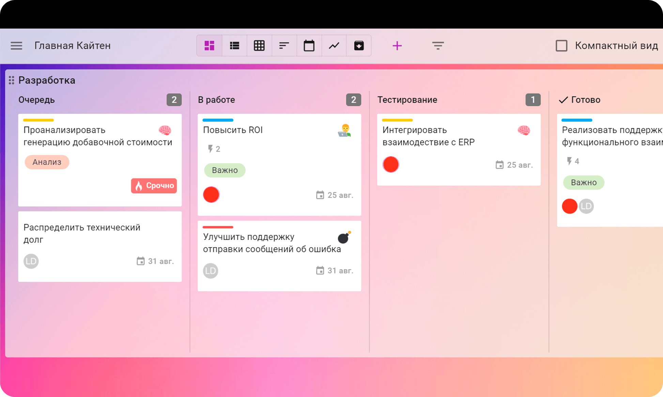Click the Срочно urgent label
Screen dimensions: 663x397
click(x=154, y=186)
